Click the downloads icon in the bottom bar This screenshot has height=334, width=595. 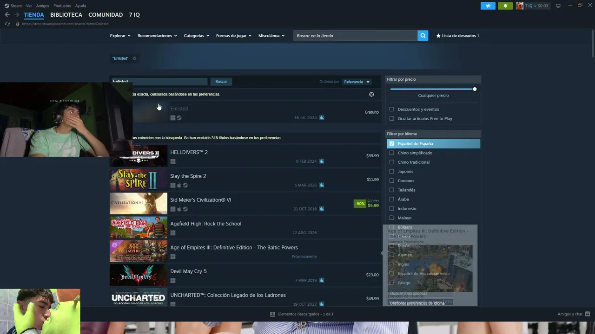(273, 314)
